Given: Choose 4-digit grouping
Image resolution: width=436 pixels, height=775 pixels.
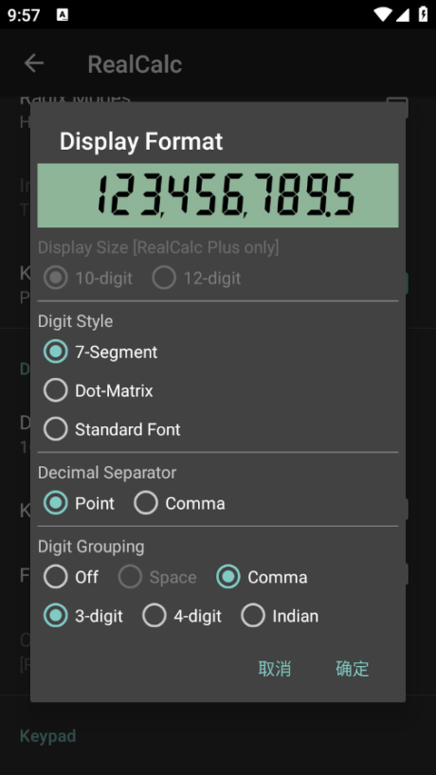Looking at the screenshot, I should tap(182, 616).
